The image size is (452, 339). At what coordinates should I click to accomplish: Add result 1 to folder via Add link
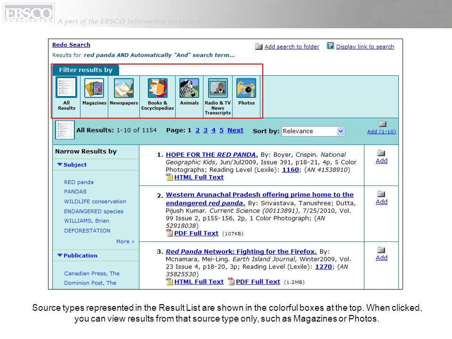(381, 161)
